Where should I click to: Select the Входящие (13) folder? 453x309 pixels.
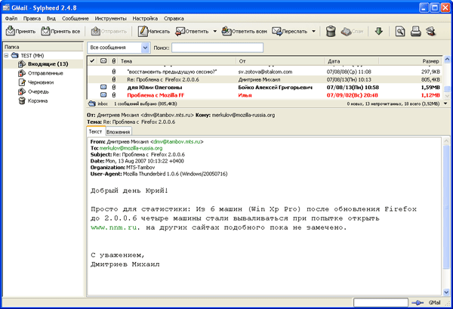coord(48,64)
